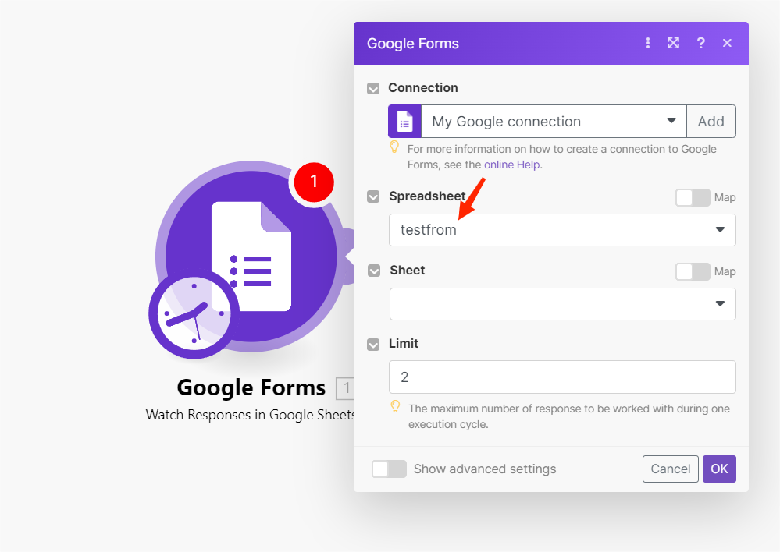Confirm with the OK button
Image resolution: width=780 pixels, height=552 pixels.
719,469
